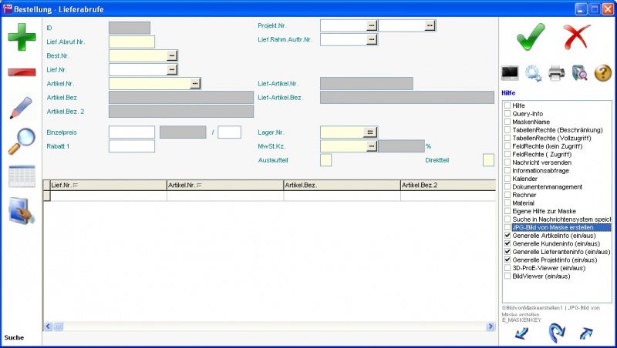The height and width of the screenshot is (348, 617).
Task: Select the pencil edit icon
Action: pyautogui.click(x=22, y=108)
